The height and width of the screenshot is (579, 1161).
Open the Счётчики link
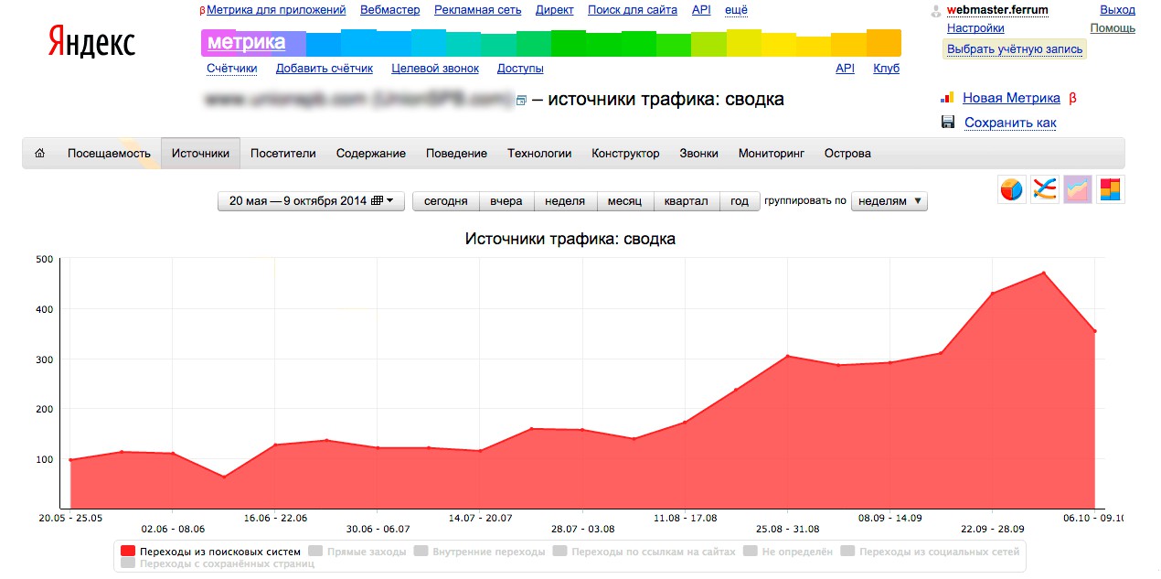coord(232,69)
